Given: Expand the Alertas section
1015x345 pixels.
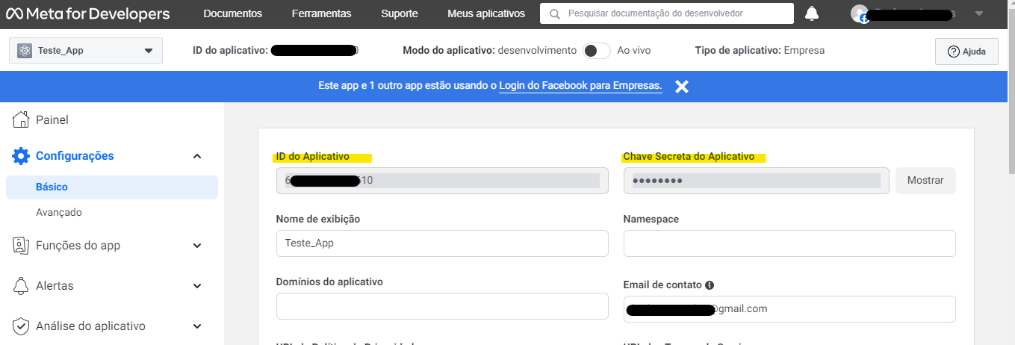Looking at the screenshot, I should click(197, 286).
